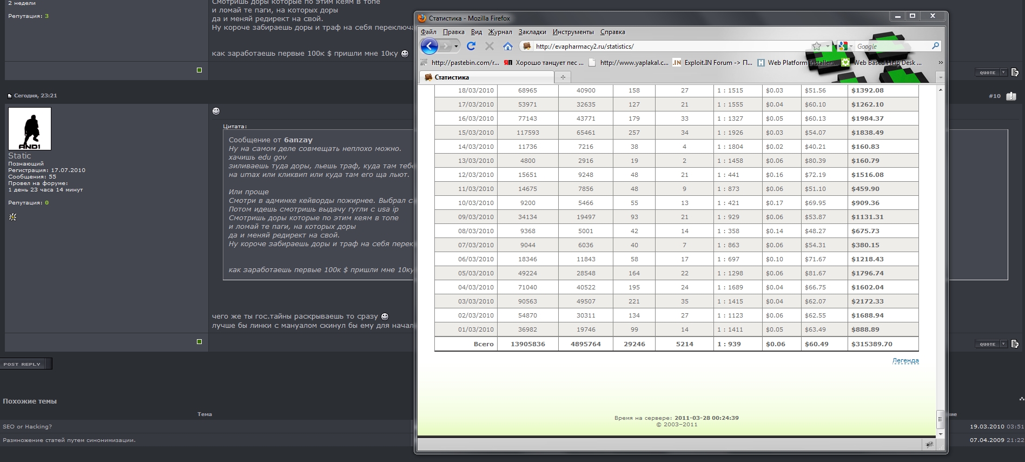Open the Закладки menu

pos(532,32)
